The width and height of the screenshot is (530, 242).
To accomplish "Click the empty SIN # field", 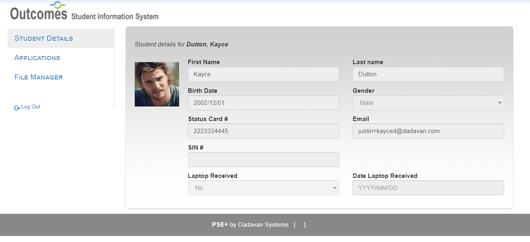I will coord(263,159).
